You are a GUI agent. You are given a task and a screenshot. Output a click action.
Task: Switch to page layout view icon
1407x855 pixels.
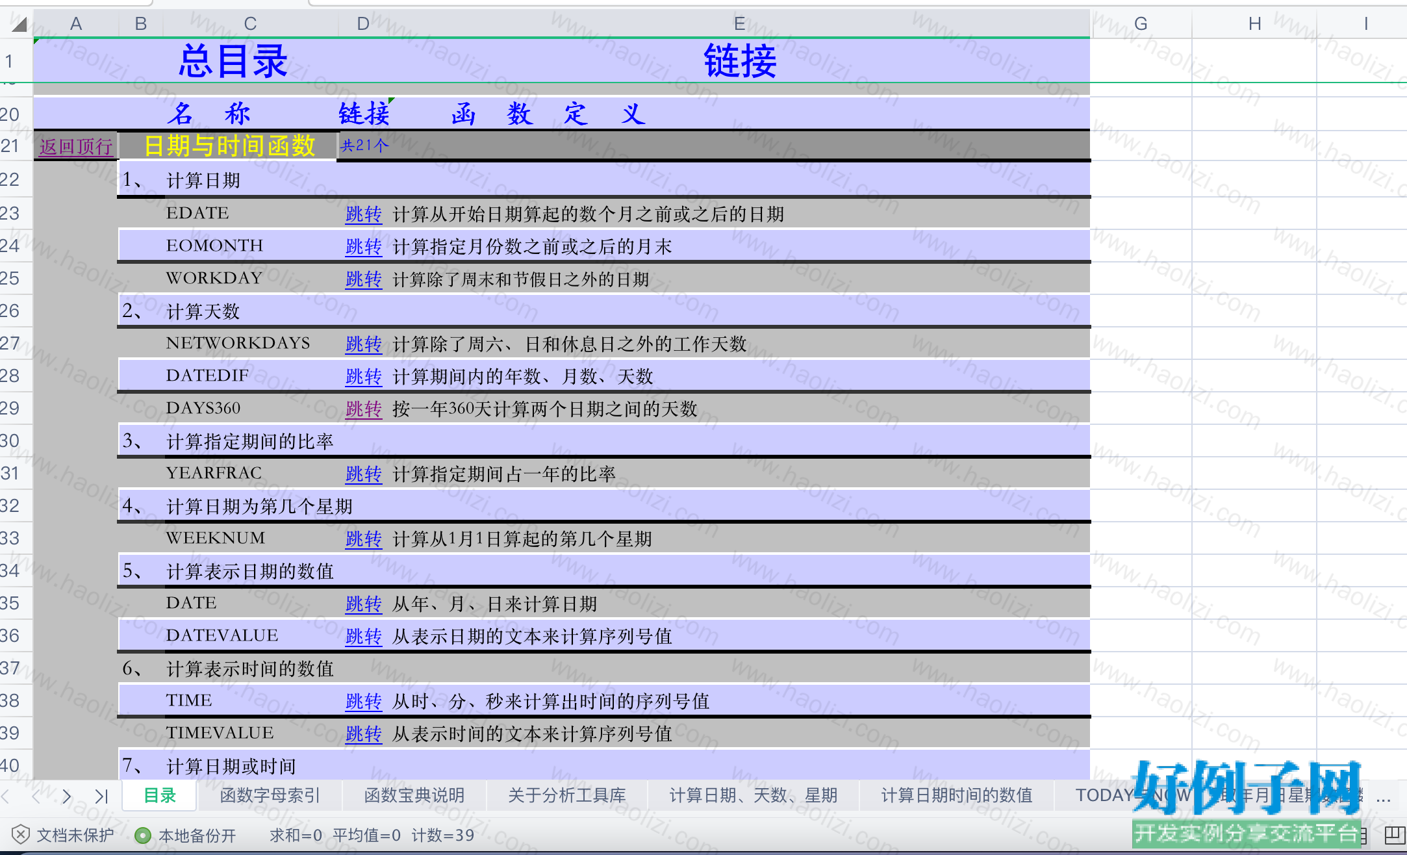click(x=1395, y=835)
